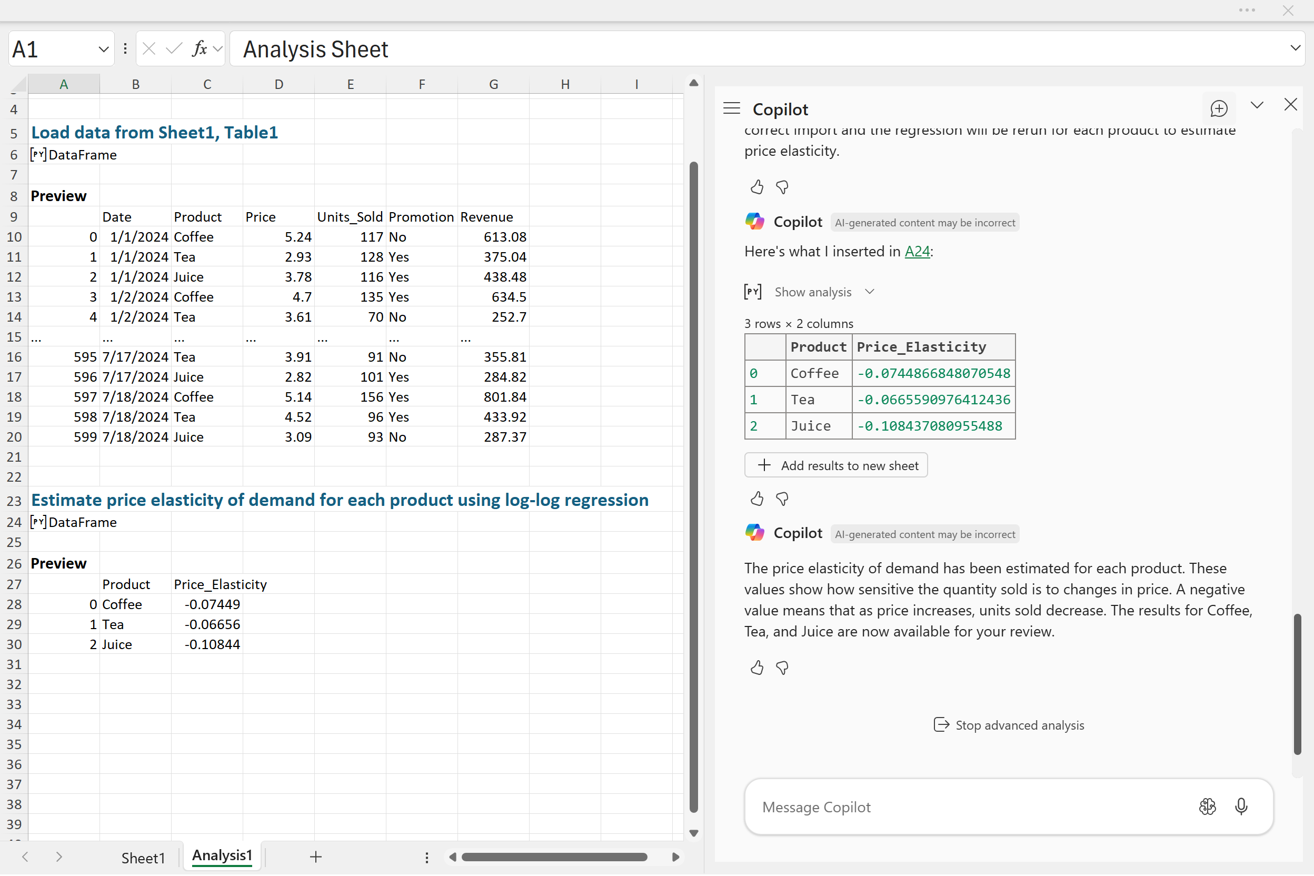Switch to the Sheet1 tab
This screenshot has width=1314, height=876.
tap(143, 858)
